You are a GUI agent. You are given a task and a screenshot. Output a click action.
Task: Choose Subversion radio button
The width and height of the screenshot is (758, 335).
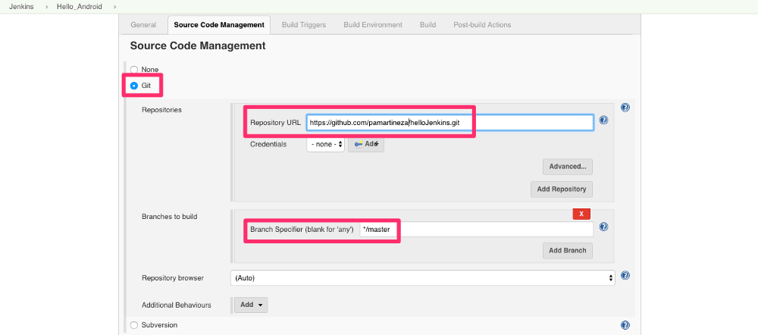pyautogui.click(x=134, y=325)
